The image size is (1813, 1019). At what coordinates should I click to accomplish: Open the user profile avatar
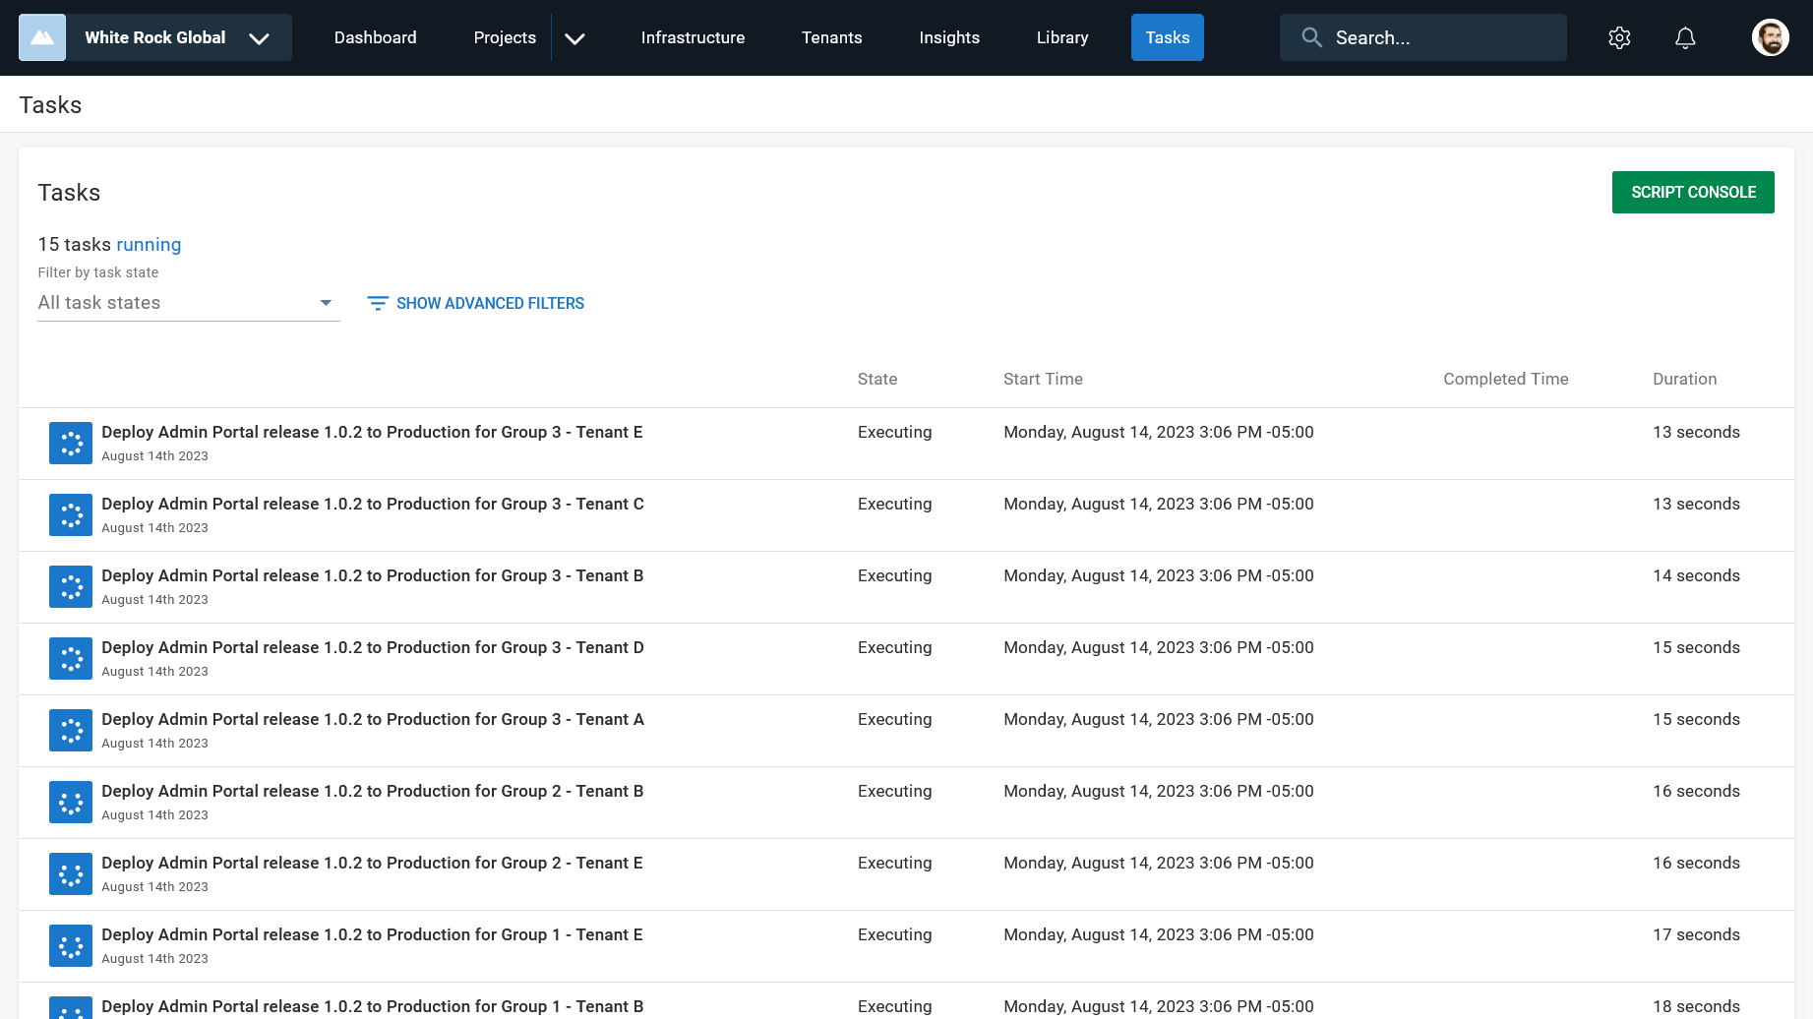pos(1770,37)
